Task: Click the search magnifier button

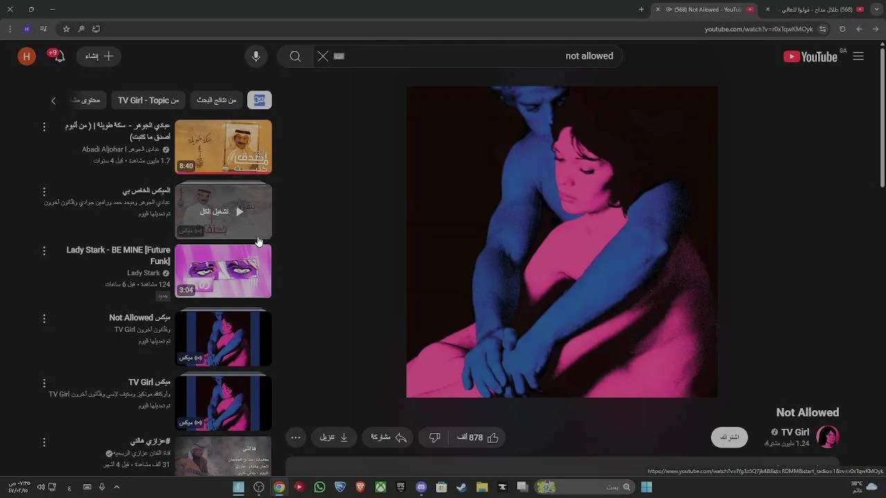Action: [x=296, y=56]
